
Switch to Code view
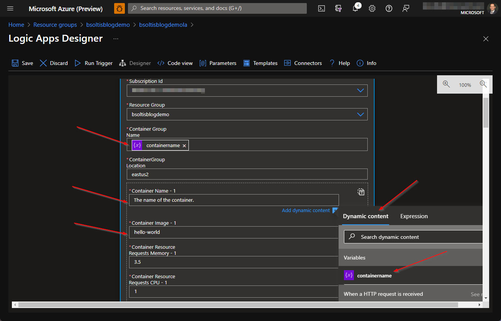click(175, 63)
